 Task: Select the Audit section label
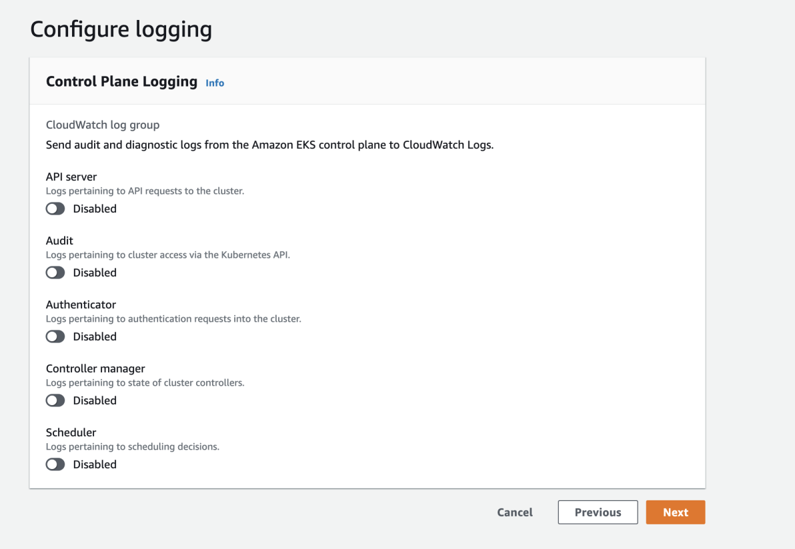[x=59, y=241]
